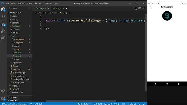Collapse the services folder
Viewport: 187px width, 105px height.
18,52
